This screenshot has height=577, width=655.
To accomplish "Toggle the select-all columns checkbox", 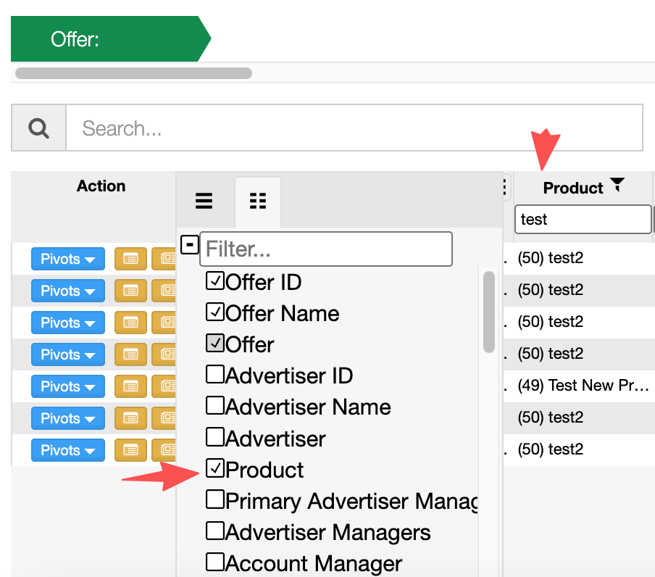I will (190, 244).
